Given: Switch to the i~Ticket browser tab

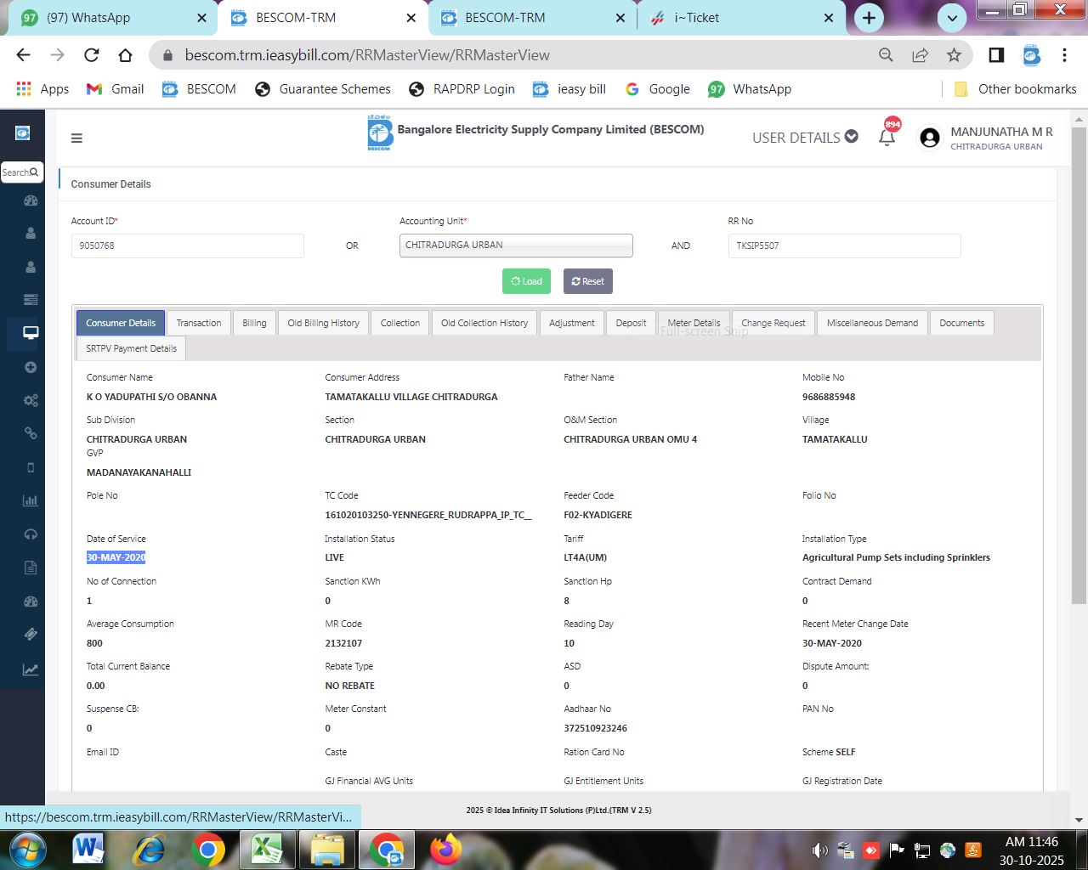Looking at the screenshot, I should coord(731,18).
